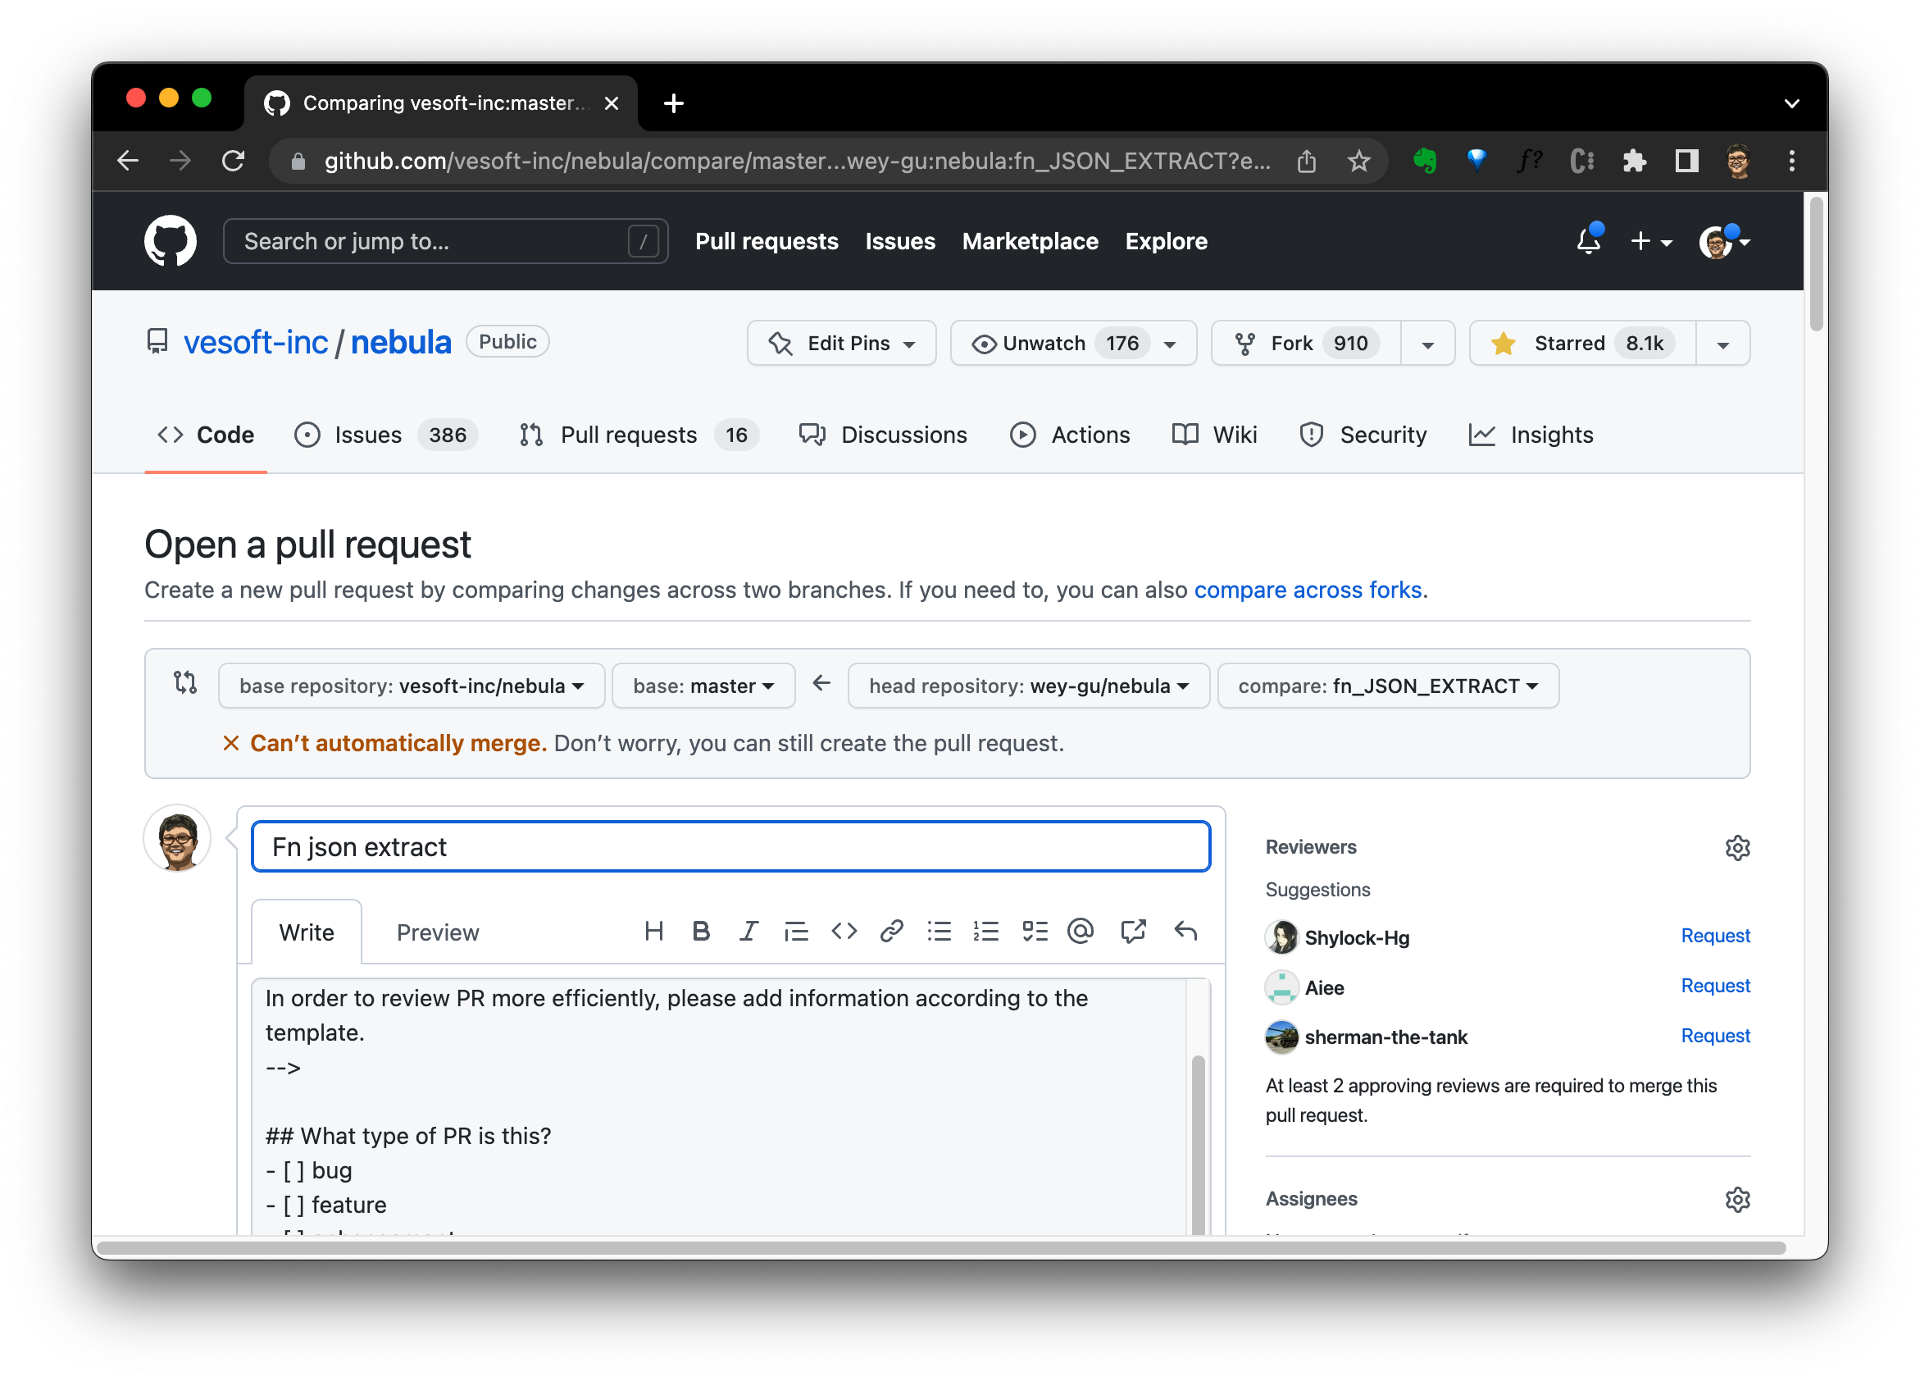The image size is (1920, 1381).
Task: Request review from sherman-the-tank
Action: pos(1714,1036)
